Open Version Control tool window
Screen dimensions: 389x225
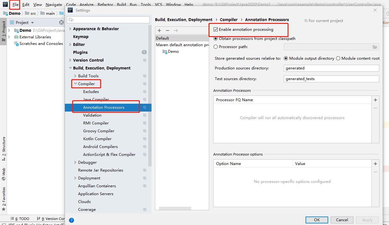pyautogui.click(x=50, y=219)
